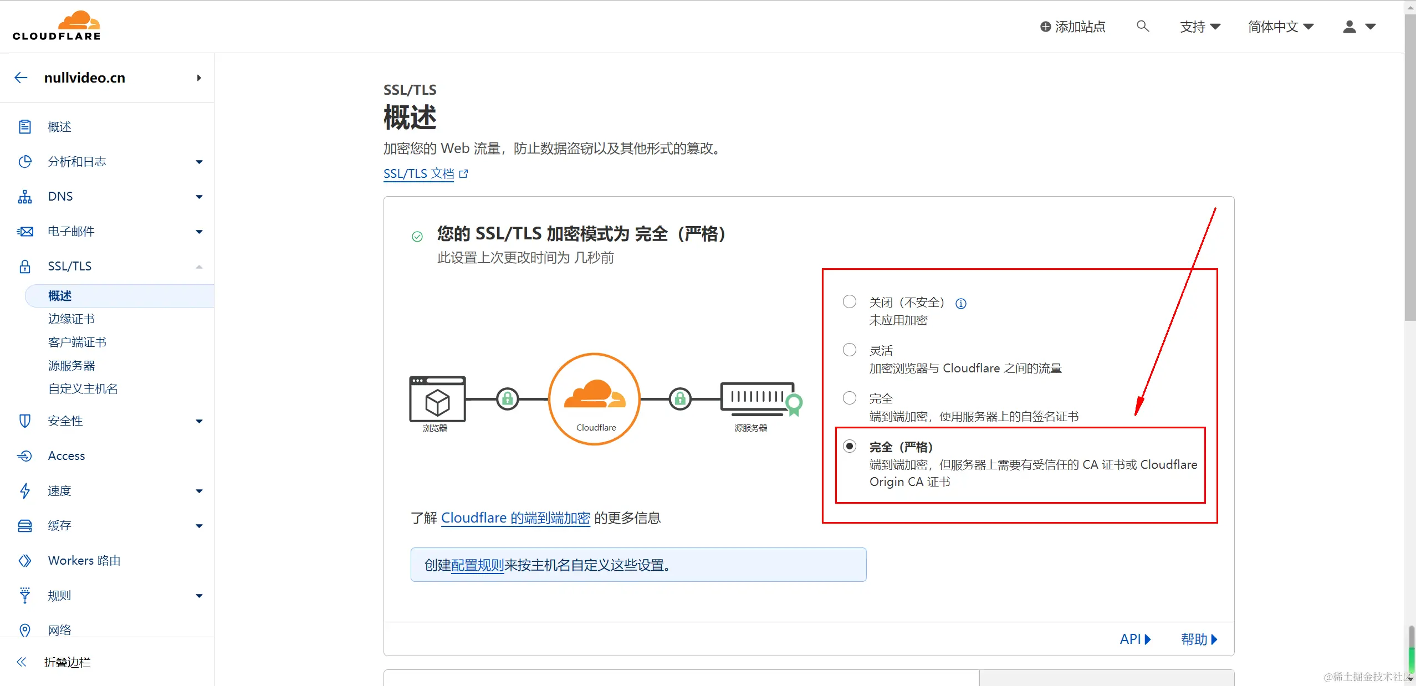
Task: Click the Cloudflare logo
Action: click(57, 25)
